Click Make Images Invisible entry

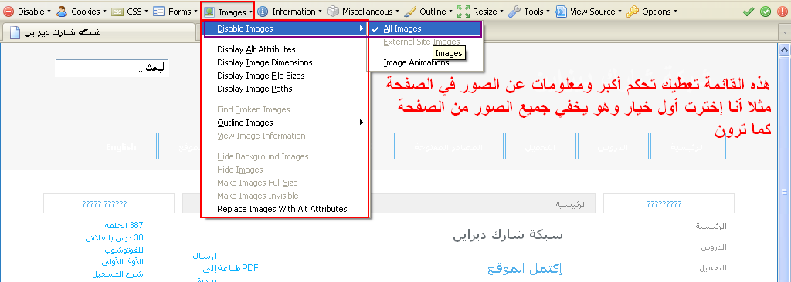point(285,196)
